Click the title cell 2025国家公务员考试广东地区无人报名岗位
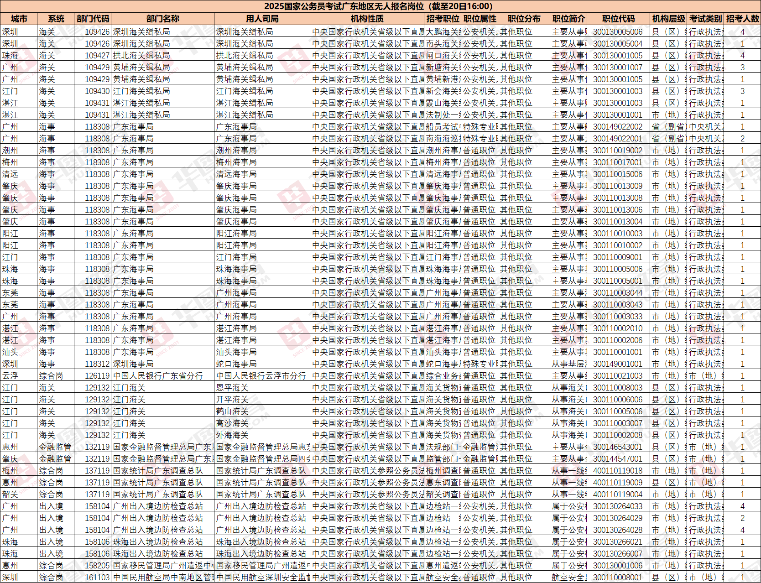The height and width of the screenshot is (583, 761). (380, 6)
